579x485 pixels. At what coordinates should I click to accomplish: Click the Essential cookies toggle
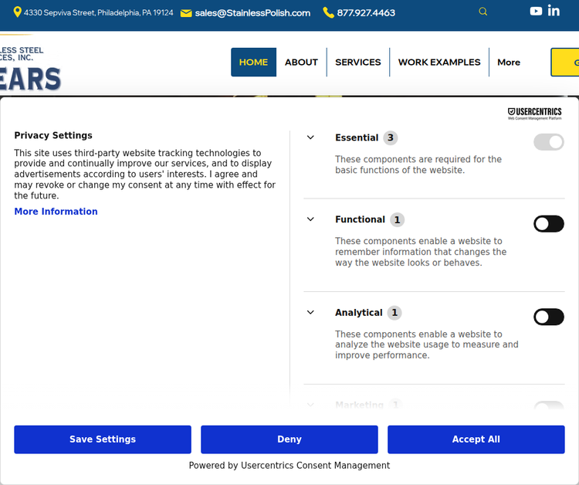click(x=548, y=142)
